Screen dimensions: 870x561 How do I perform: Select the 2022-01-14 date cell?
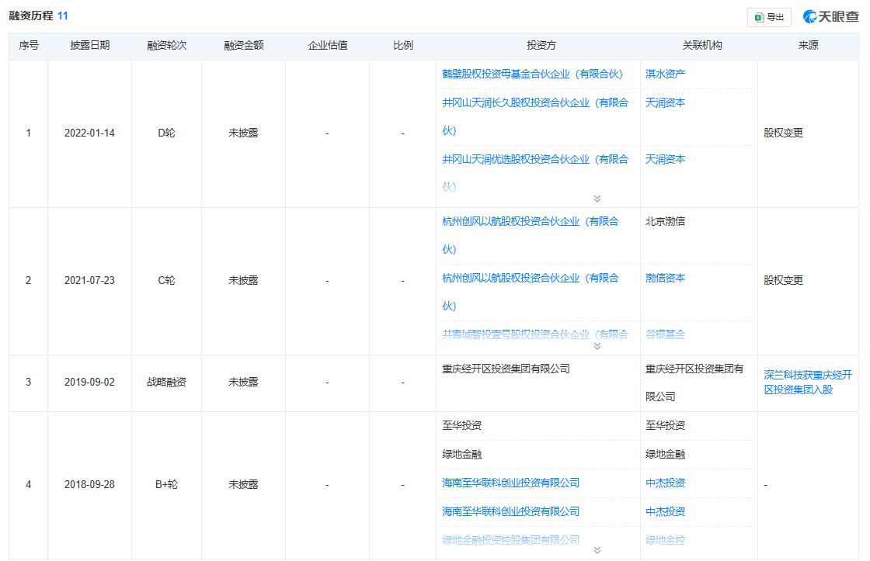[x=89, y=133]
